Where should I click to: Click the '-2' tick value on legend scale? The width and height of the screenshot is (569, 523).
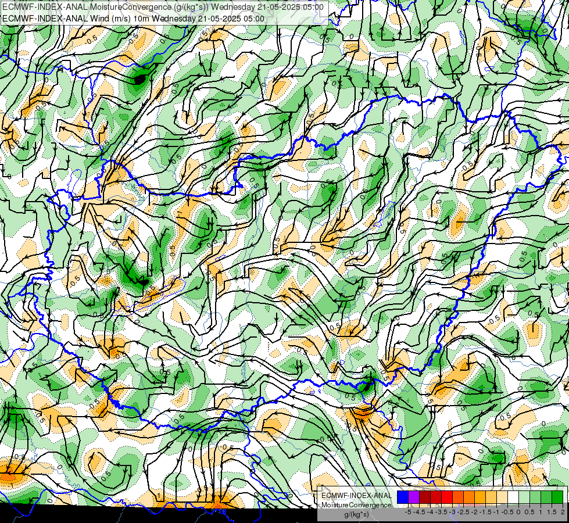point(475,512)
